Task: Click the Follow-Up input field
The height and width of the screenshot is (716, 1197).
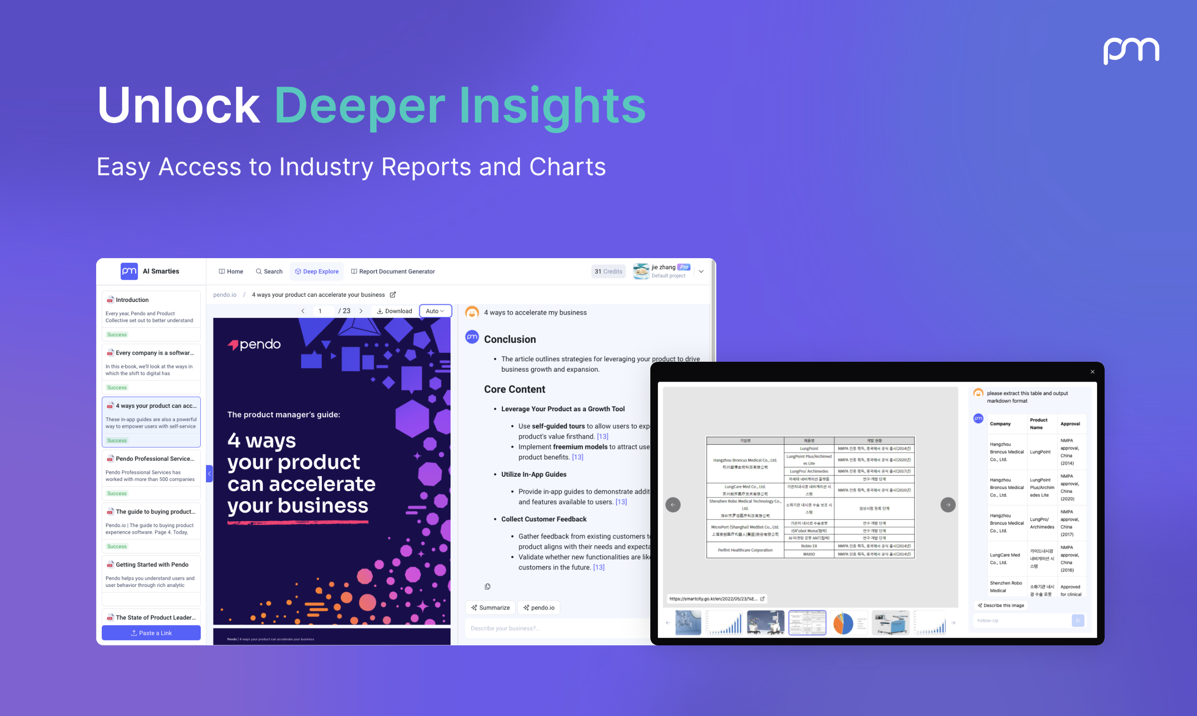Action: 1021,620
